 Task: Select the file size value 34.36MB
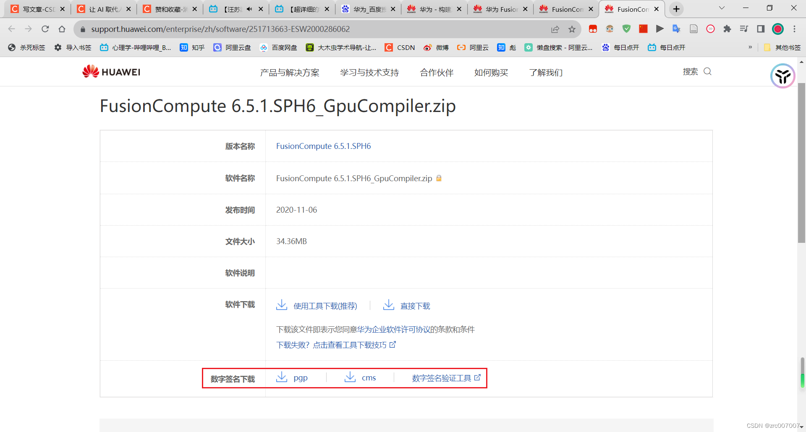[x=291, y=241]
